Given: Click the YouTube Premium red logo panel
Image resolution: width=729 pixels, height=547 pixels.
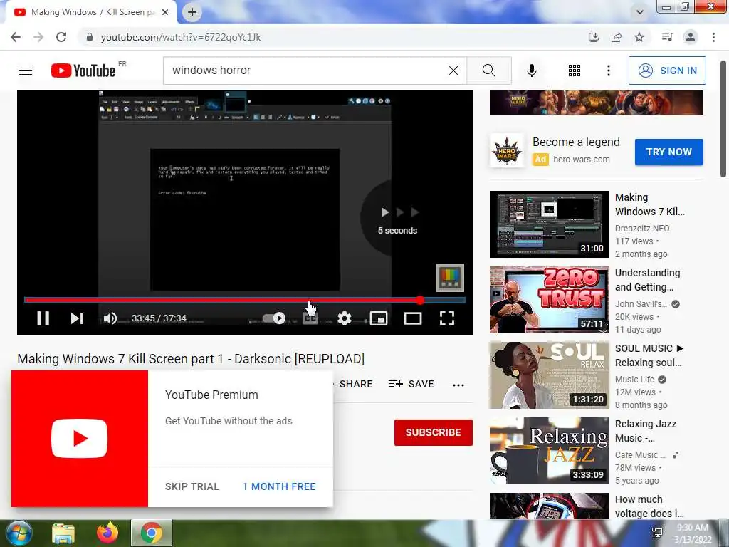Looking at the screenshot, I should [80, 439].
